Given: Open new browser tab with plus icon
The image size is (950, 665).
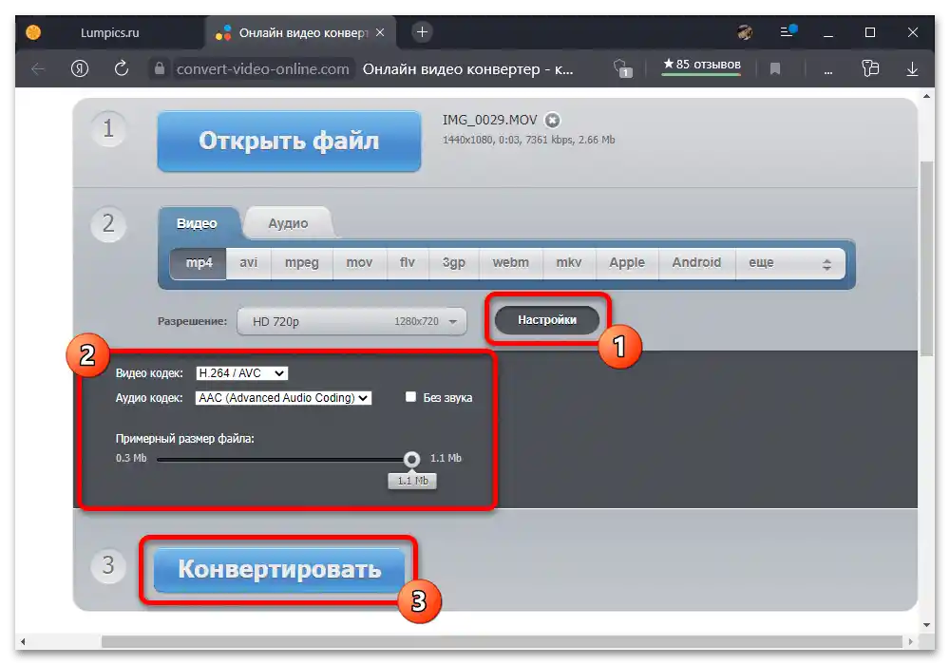Looking at the screenshot, I should coord(423,32).
